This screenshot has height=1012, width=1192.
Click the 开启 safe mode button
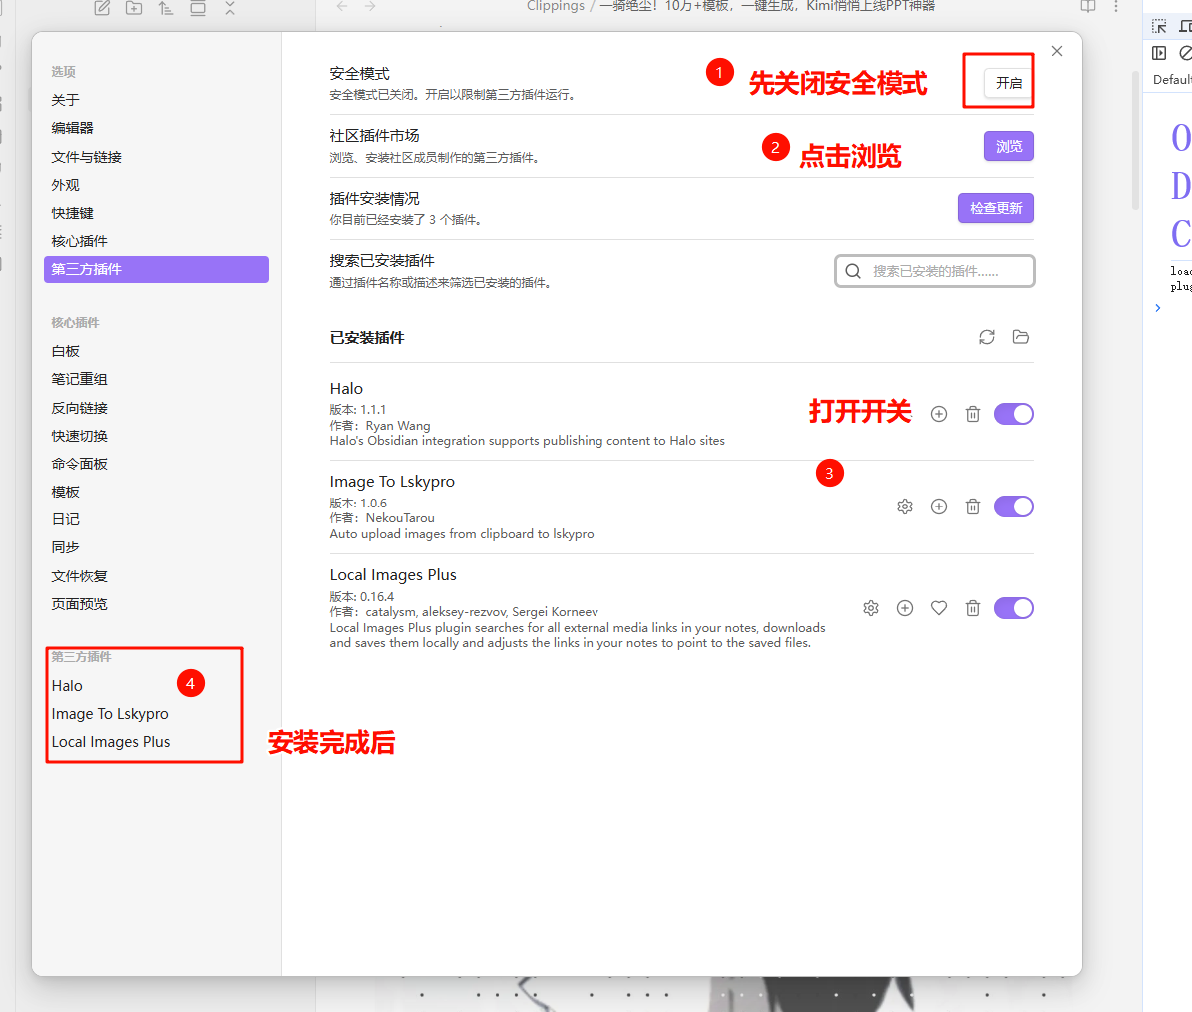click(1008, 83)
